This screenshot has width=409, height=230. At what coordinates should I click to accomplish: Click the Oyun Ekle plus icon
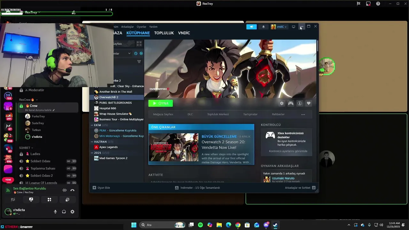(x=94, y=188)
